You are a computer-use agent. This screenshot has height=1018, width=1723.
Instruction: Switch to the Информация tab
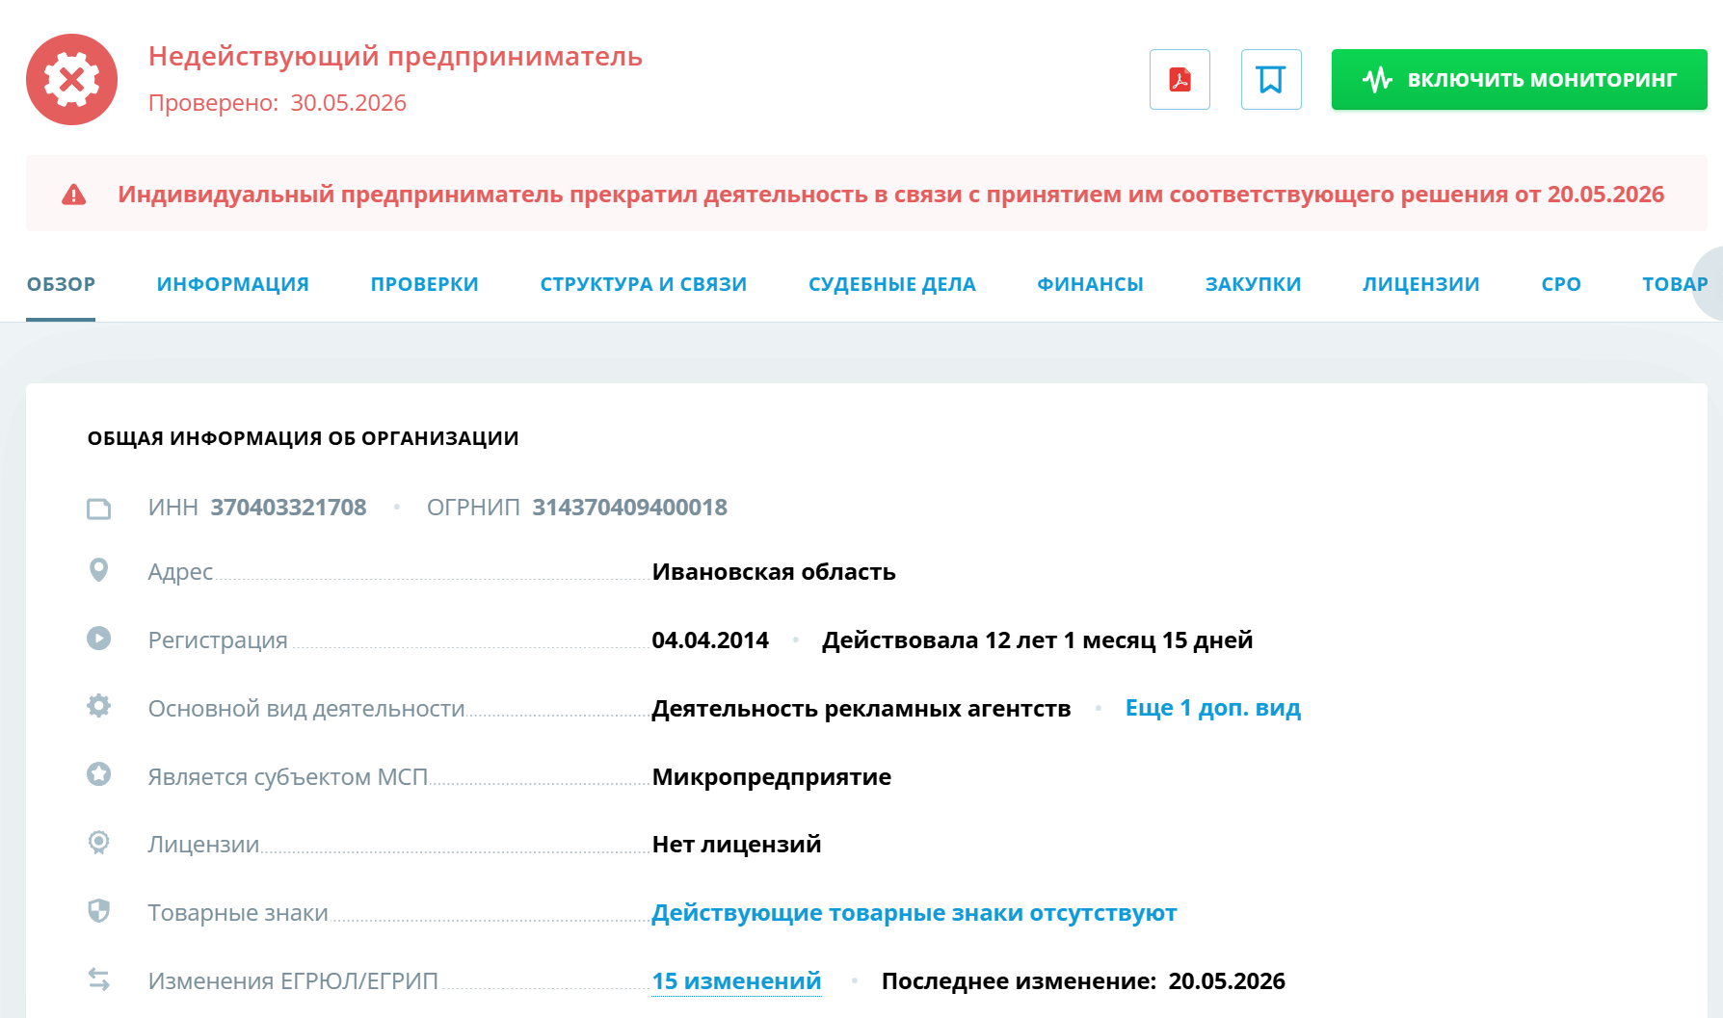coord(233,284)
